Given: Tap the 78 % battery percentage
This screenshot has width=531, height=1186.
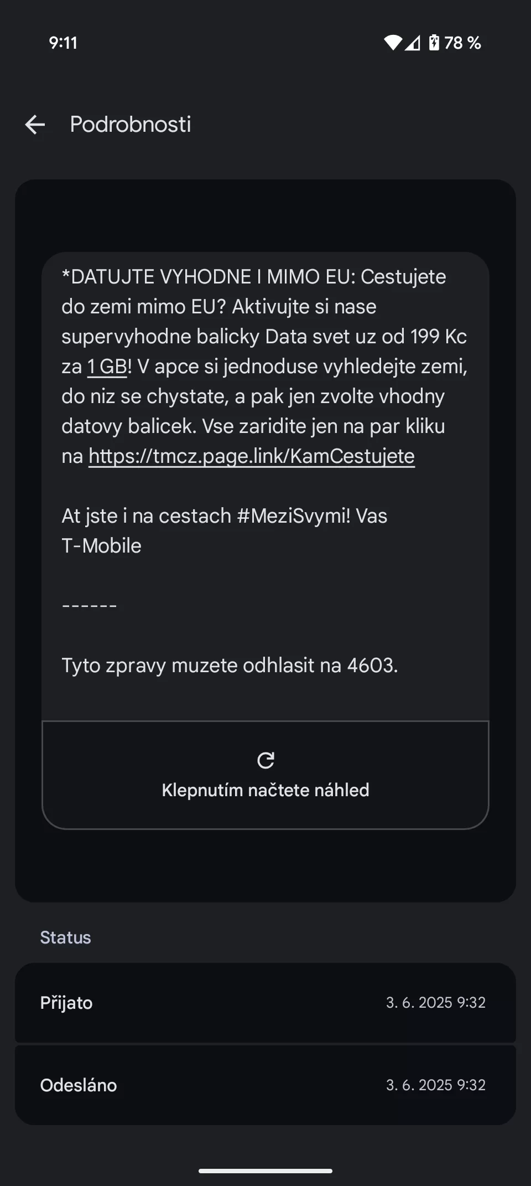Looking at the screenshot, I should [x=462, y=43].
